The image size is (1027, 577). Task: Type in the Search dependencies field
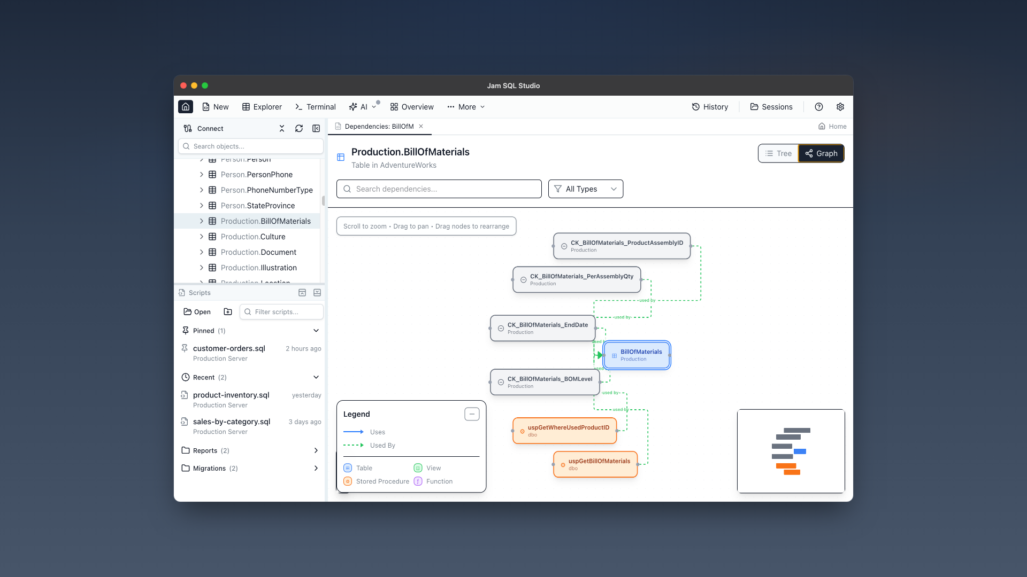(439, 189)
